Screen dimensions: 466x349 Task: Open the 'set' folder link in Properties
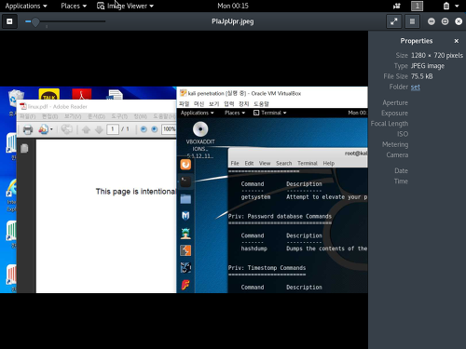coord(416,87)
